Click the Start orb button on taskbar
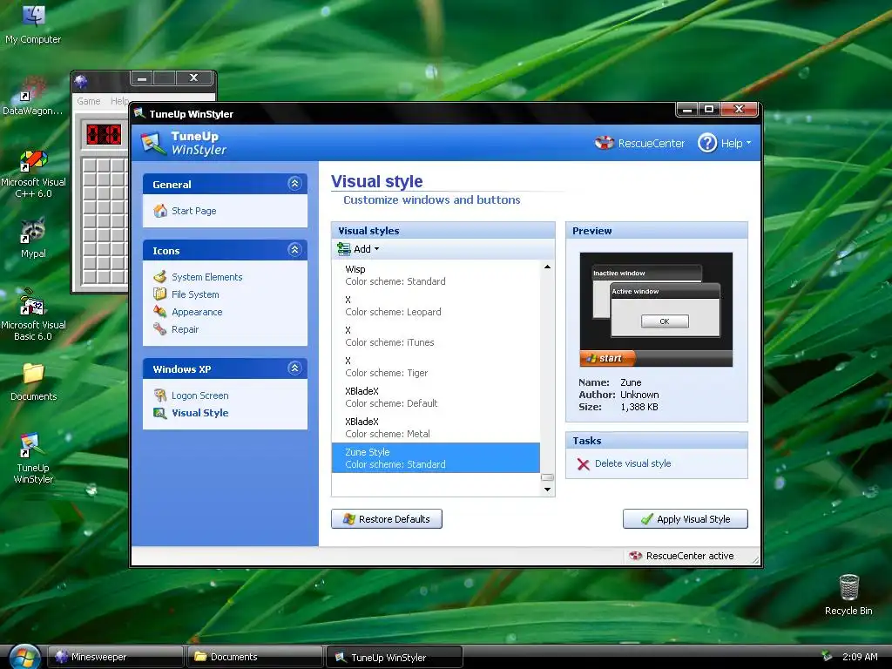892x669 pixels. tap(24, 657)
